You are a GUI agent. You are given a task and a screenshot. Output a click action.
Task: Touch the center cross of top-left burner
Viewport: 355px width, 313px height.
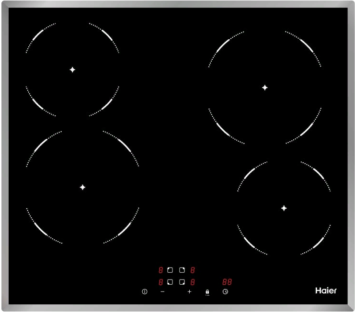point(72,69)
